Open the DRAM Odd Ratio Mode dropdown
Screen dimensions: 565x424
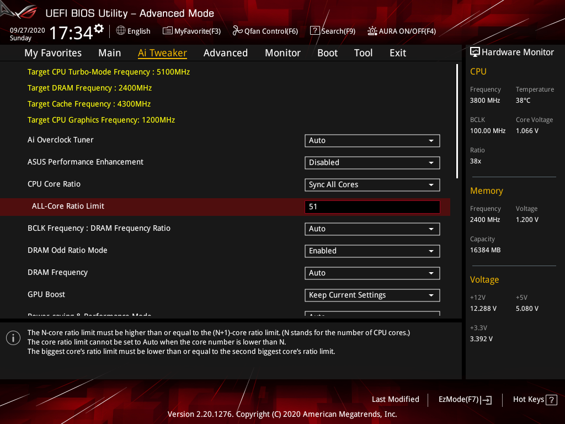coord(372,251)
